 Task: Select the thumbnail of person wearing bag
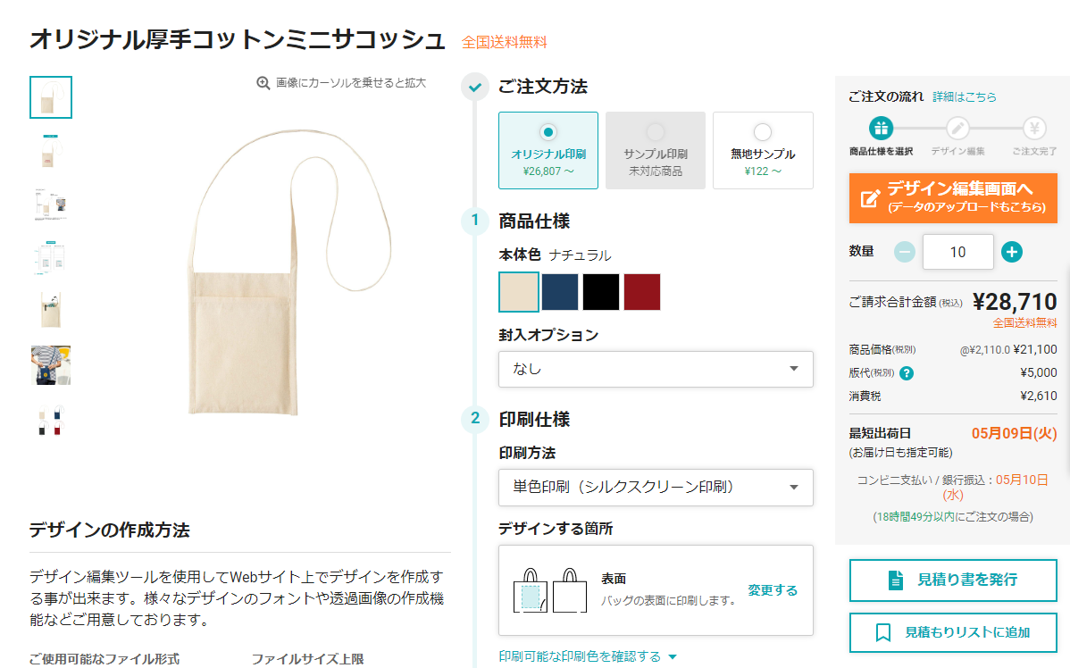pyautogui.click(x=51, y=365)
